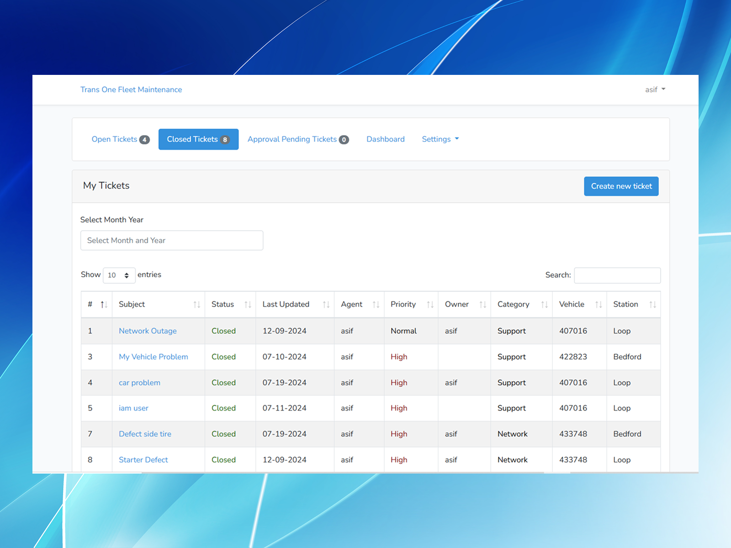Expand the Settings dropdown menu

440,139
